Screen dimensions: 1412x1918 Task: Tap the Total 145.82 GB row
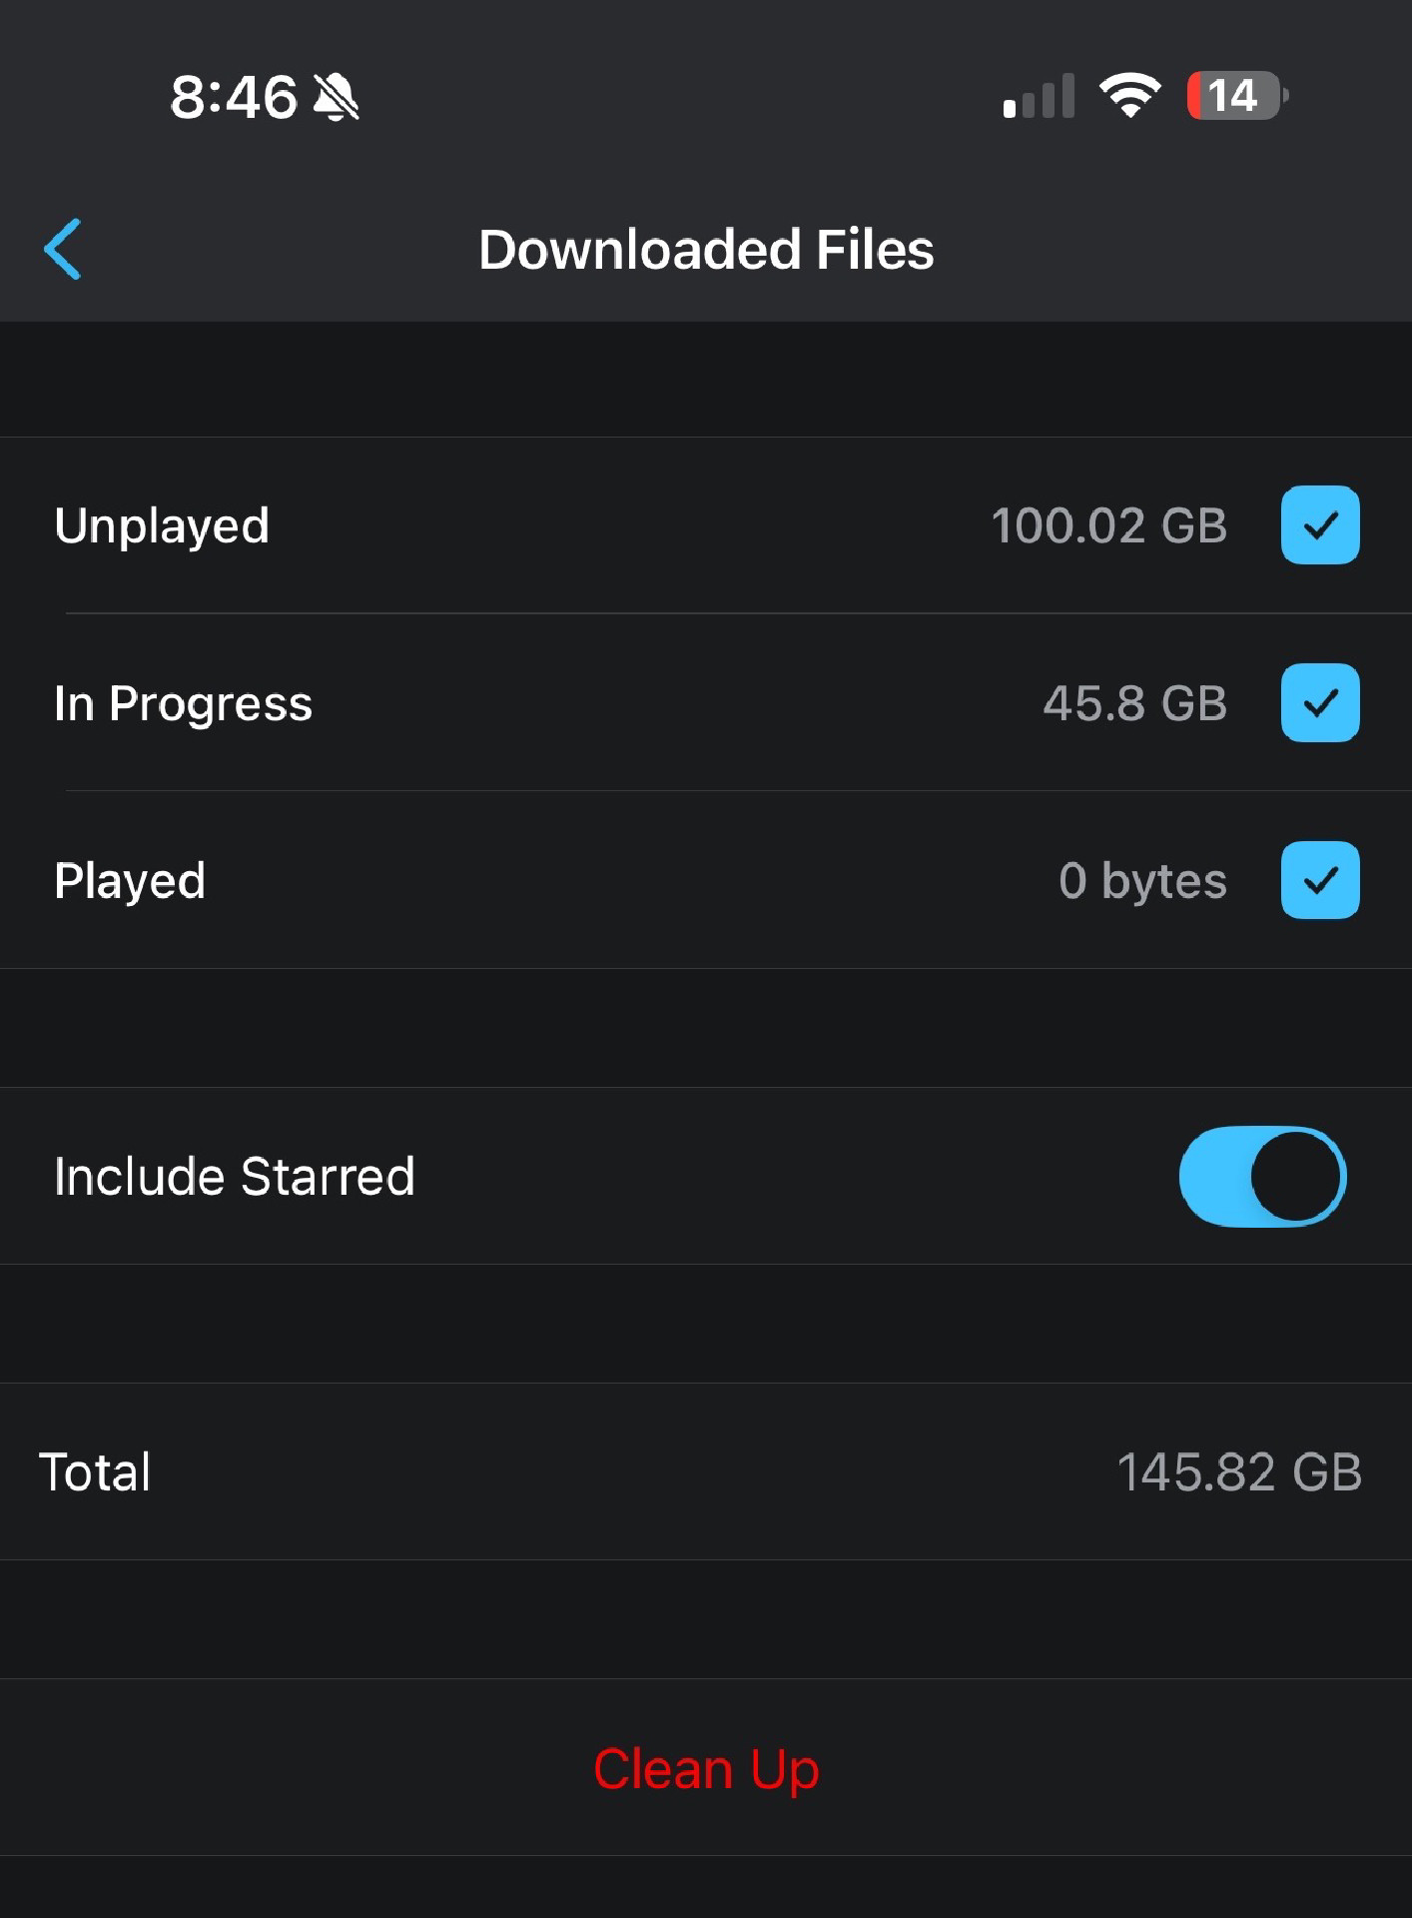[x=706, y=1471]
